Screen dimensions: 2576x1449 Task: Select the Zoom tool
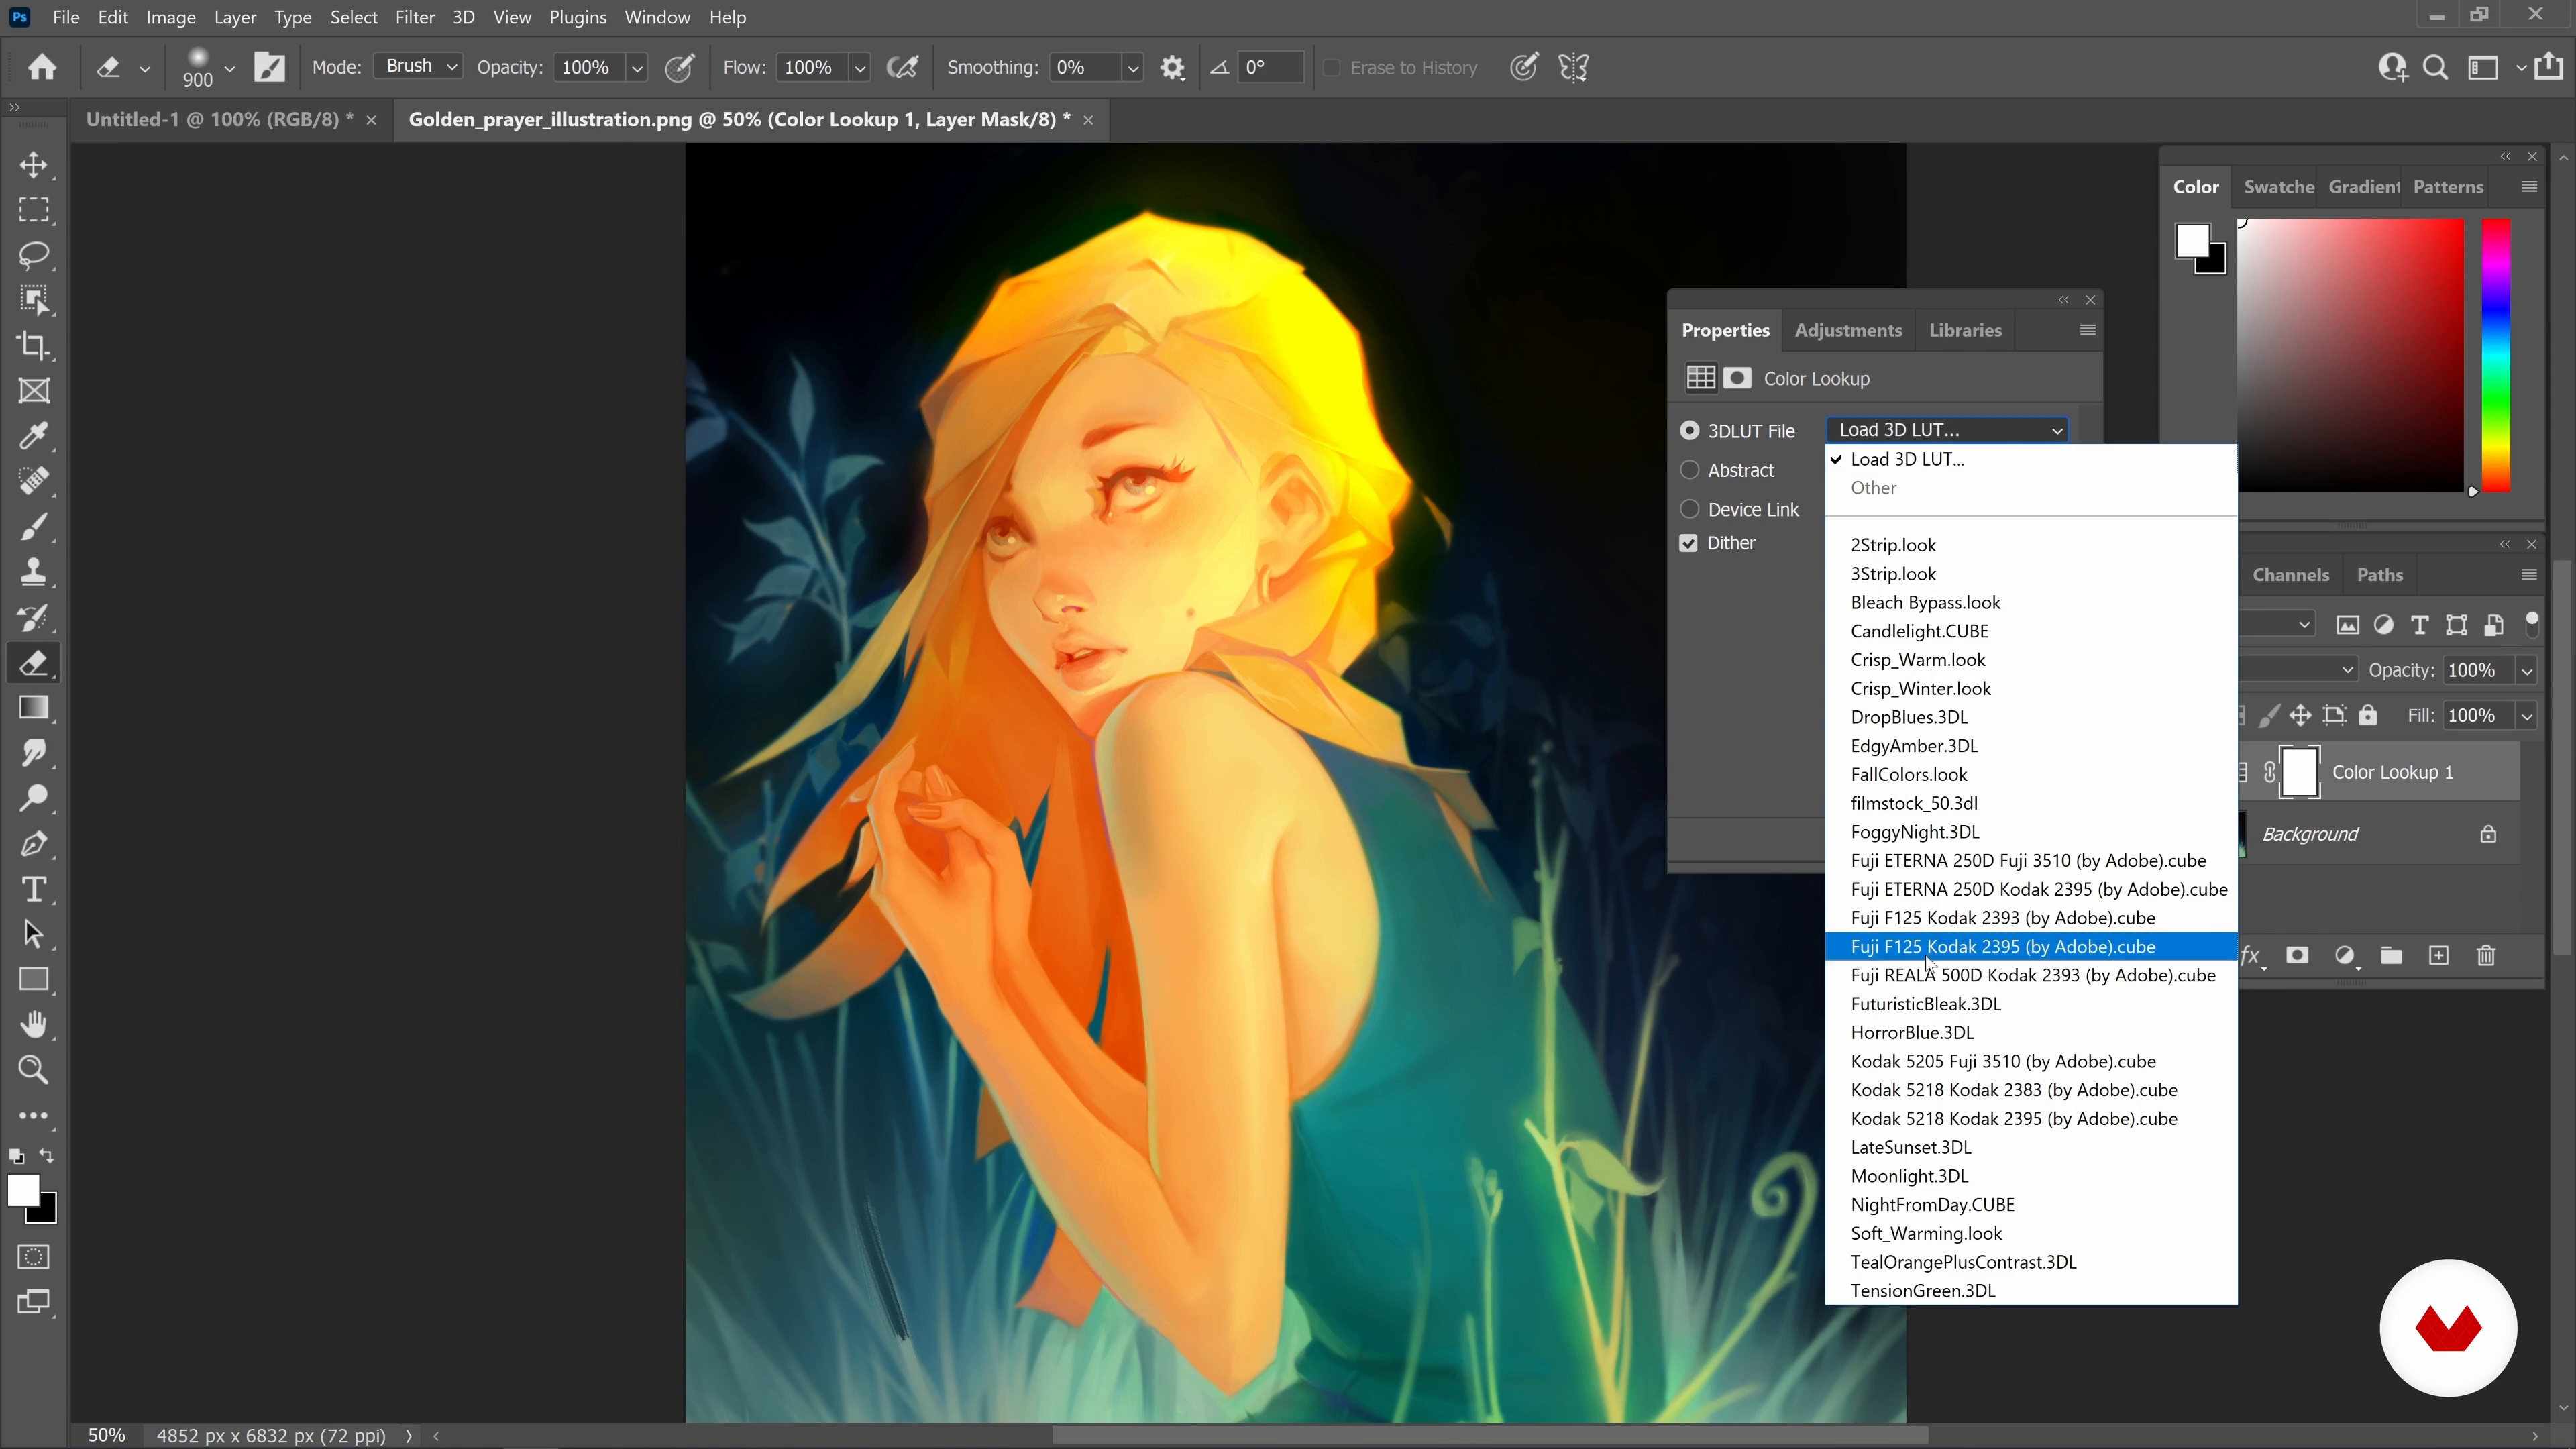(34, 1070)
